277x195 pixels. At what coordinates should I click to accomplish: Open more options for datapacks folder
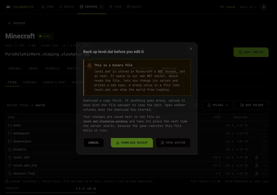(264, 133)
